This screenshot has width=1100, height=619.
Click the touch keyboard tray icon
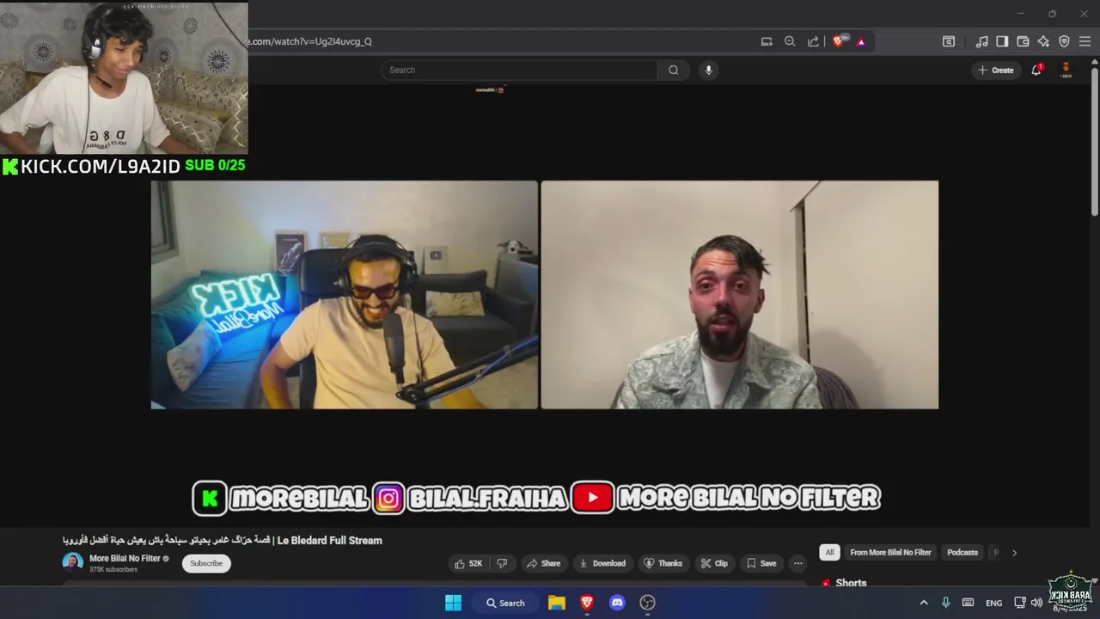[x=968, y=603]
